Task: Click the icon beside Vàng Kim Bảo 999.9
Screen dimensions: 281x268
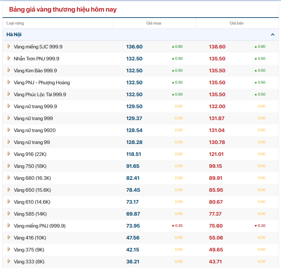Action: 8,70
